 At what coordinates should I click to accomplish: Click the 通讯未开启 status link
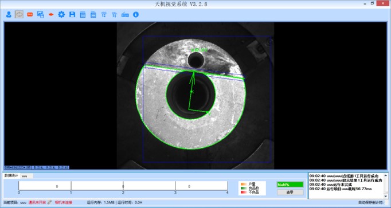pos(37,202)
